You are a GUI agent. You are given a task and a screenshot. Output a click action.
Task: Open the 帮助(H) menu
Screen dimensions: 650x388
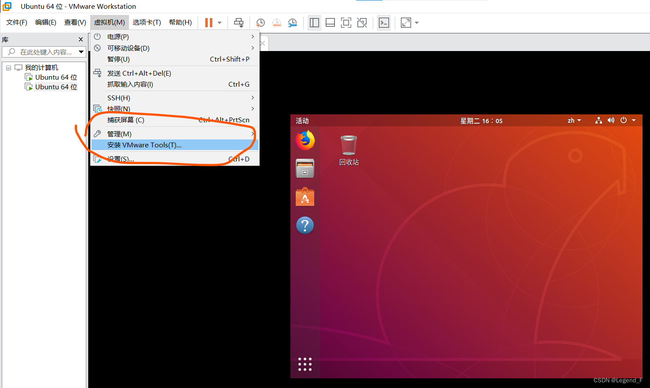click(x=180, y=22)
